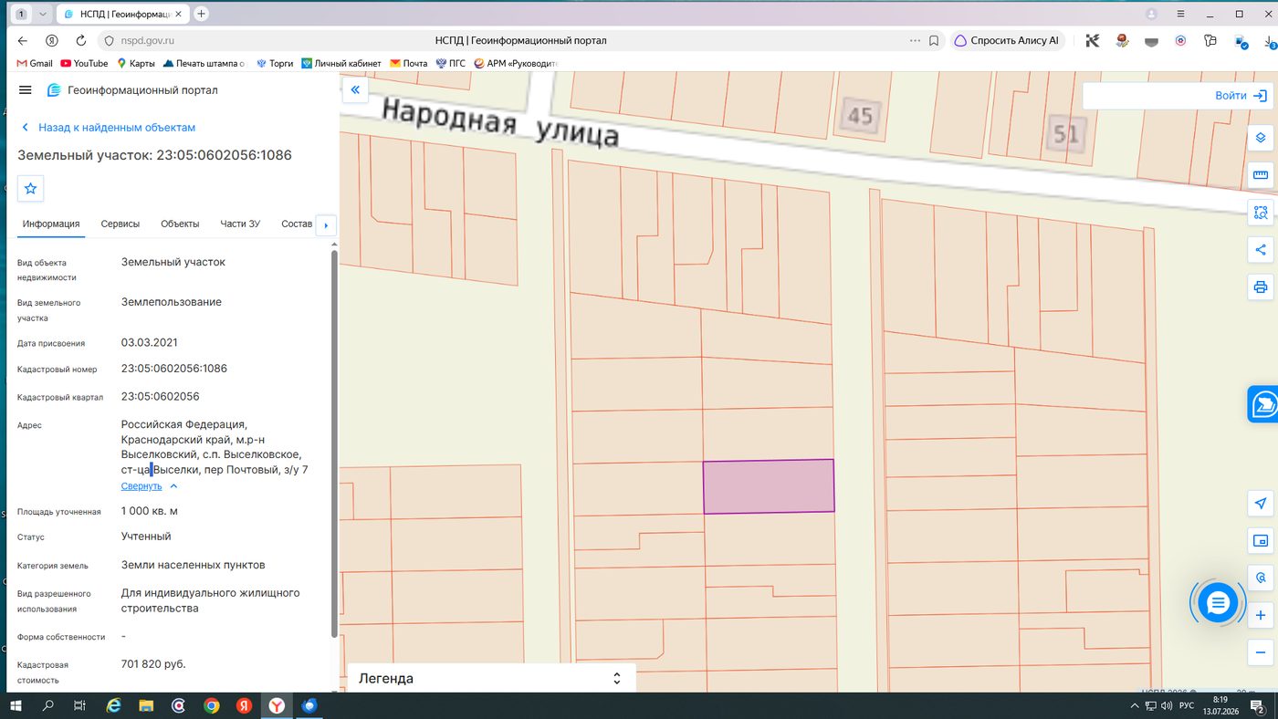The width and height of the screenshot is (1278, 719).
Task: Open the hamburger menu of Геоинформационный портал
Action: click(x=26, y=90)
